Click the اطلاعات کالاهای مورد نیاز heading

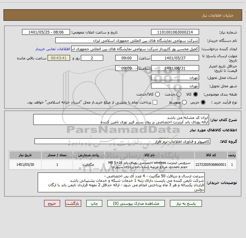pyautogui.click(x=213, y=130)
